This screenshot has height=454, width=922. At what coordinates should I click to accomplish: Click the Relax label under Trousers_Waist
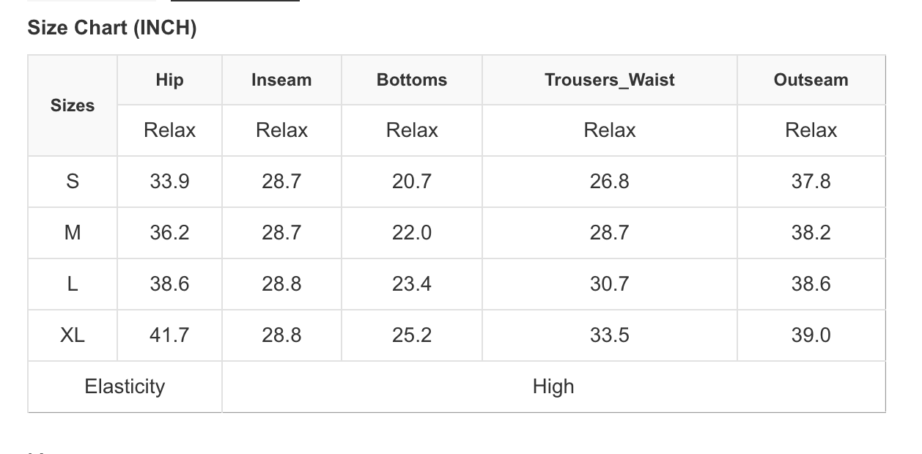(x=610, y=130)
